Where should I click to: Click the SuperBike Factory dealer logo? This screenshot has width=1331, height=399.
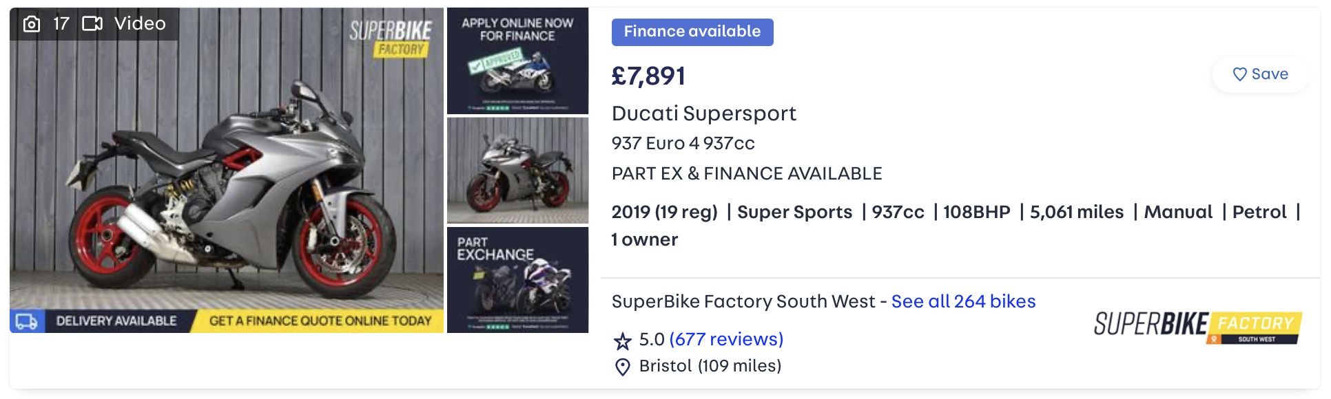[1198, 327]
